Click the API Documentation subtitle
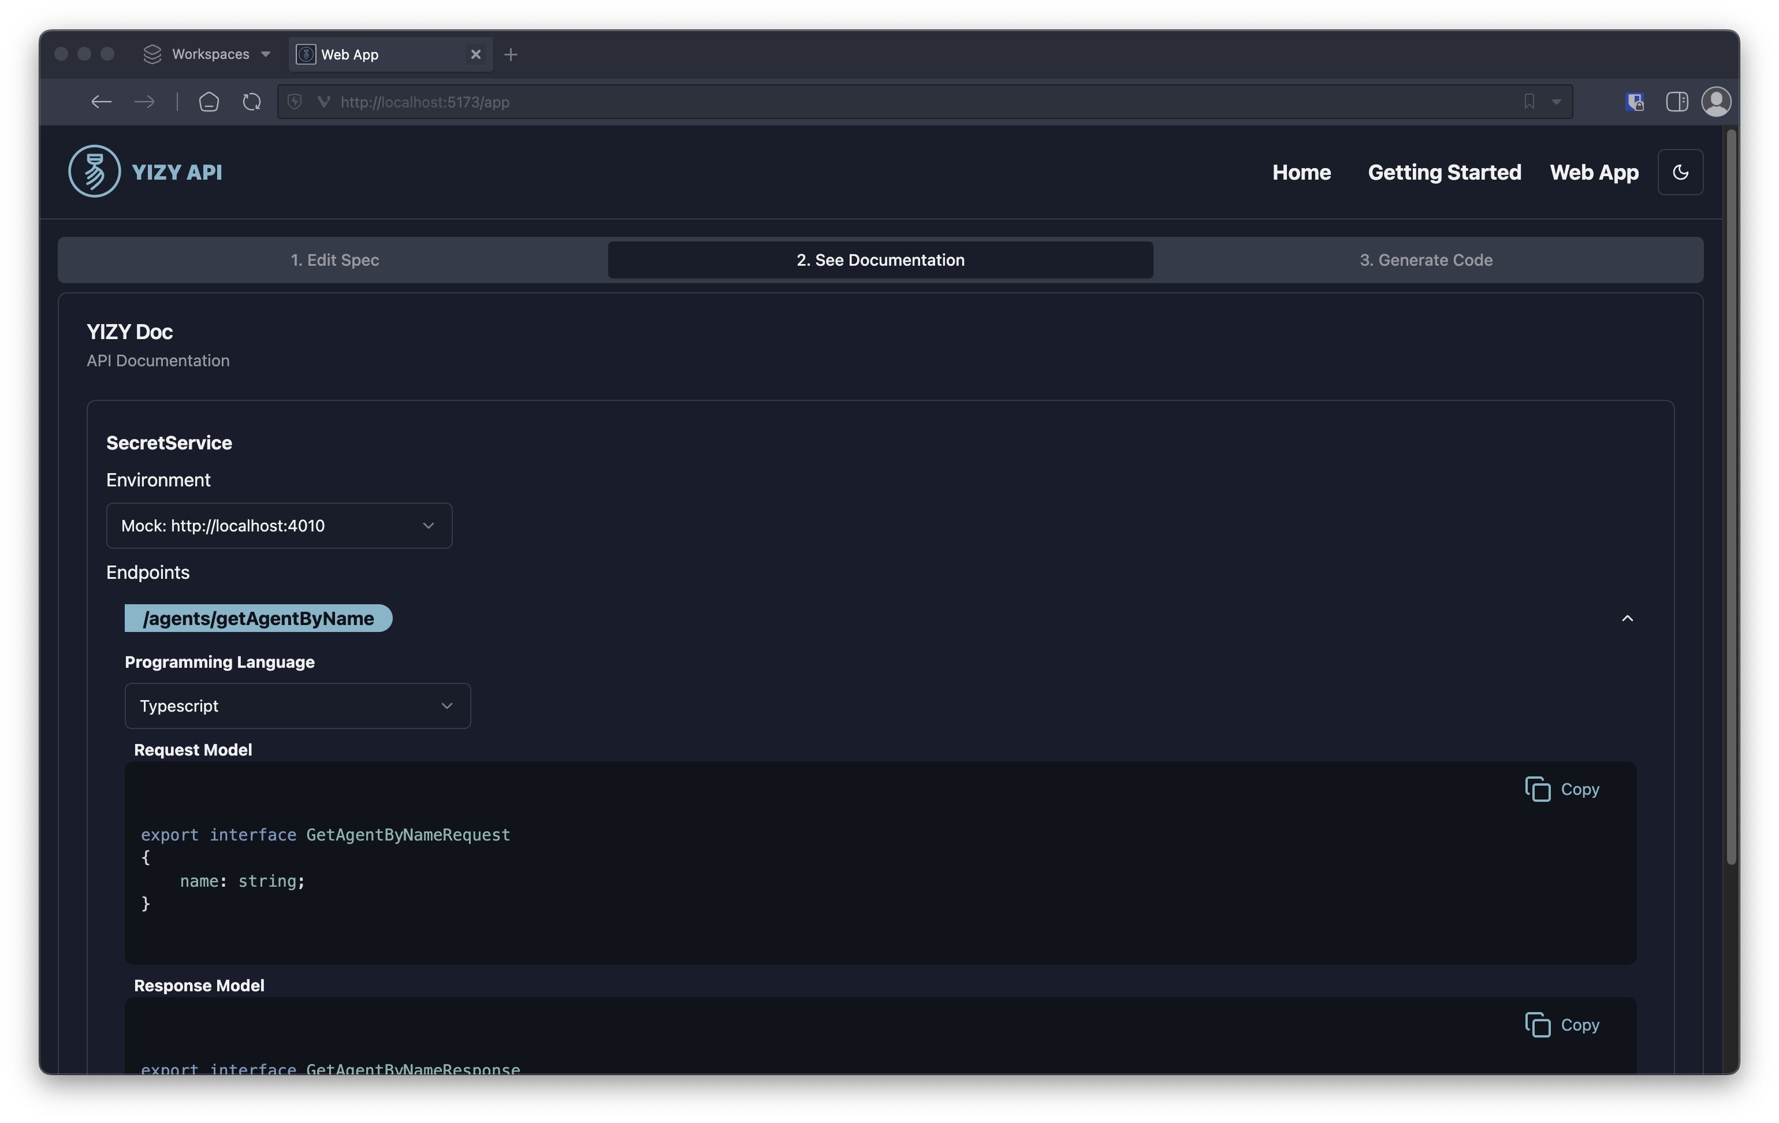The width and height of the screenshot is (1779, 1123). (158, 360)
